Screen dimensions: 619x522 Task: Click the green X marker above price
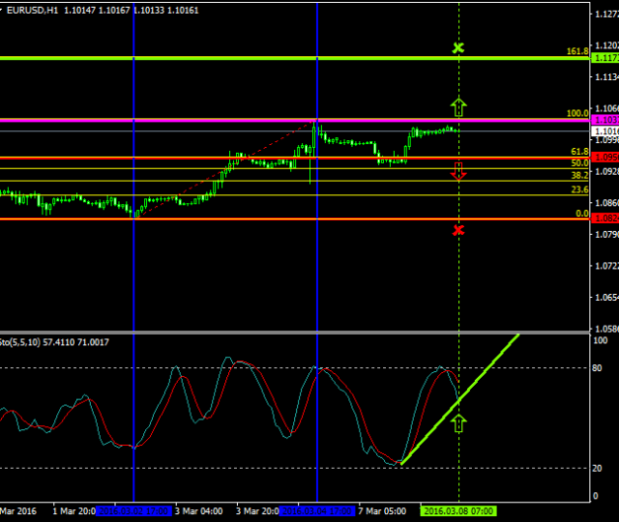click(x=458, y=47)
